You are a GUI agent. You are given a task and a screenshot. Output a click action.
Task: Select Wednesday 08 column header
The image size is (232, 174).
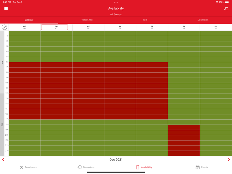88,28
